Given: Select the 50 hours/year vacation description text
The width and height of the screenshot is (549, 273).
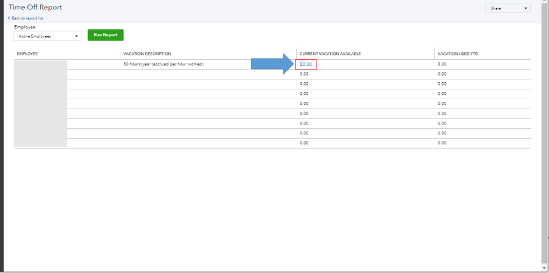Looking at the screenshot, I should click(x=164, y=64).
